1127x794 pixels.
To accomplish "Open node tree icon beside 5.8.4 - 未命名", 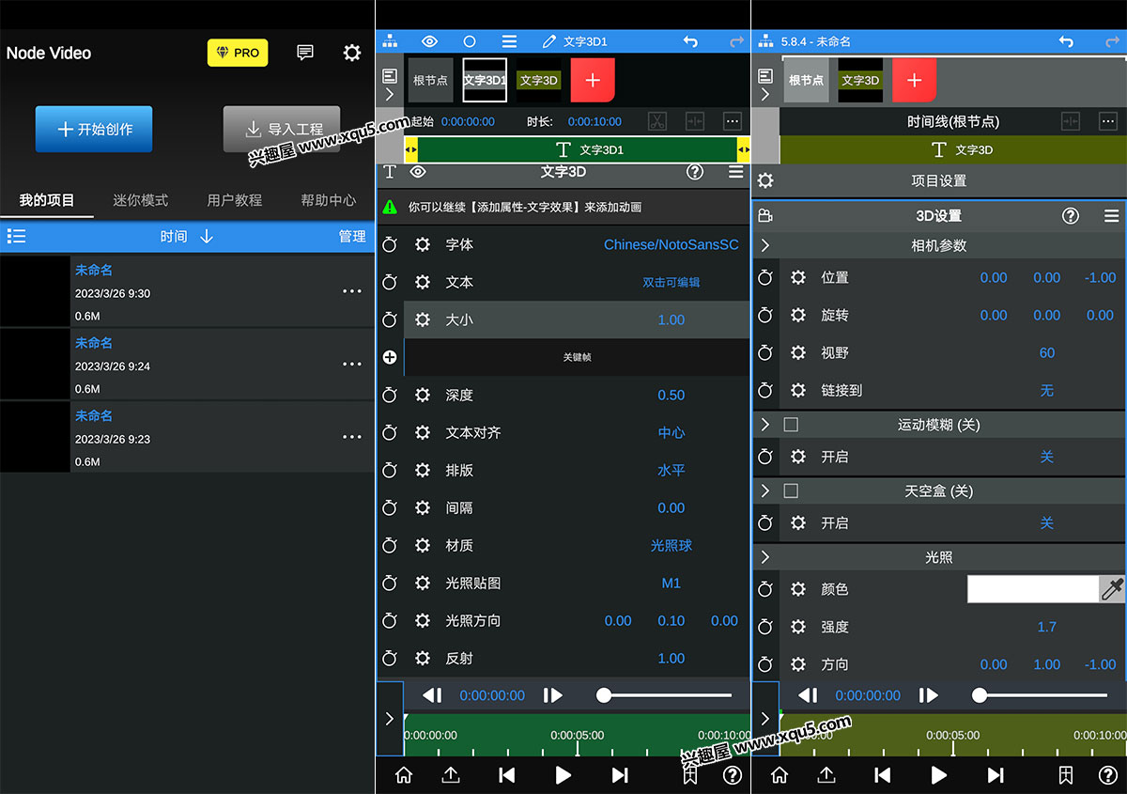I will 765,41.
